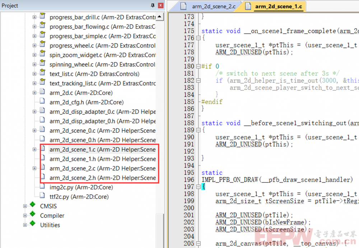Switch to the arm_2d_scene_2.c editor tab
The image size is (359, 248).
coord(207,6)
